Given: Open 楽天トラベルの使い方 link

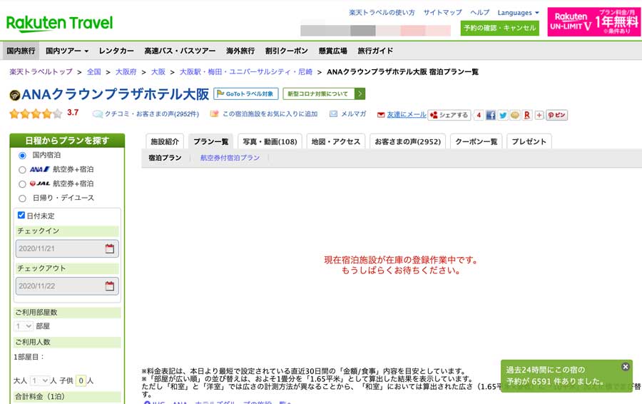Looking at the screenshot, I should pyautogui.click(x=382, y=13).
